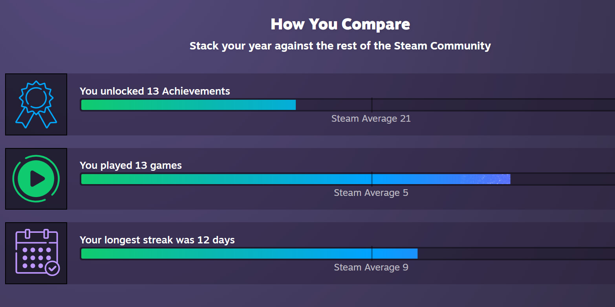Click 'You unlocked 13 Achievements' label
This screenshot has width=615, height=307.
(155, 91)
